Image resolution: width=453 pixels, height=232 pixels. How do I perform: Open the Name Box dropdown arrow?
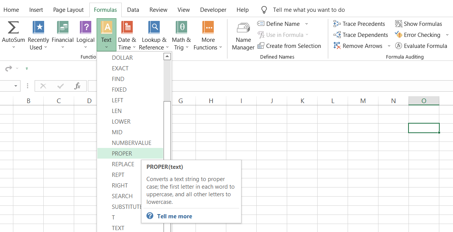(x=16, y=86)
